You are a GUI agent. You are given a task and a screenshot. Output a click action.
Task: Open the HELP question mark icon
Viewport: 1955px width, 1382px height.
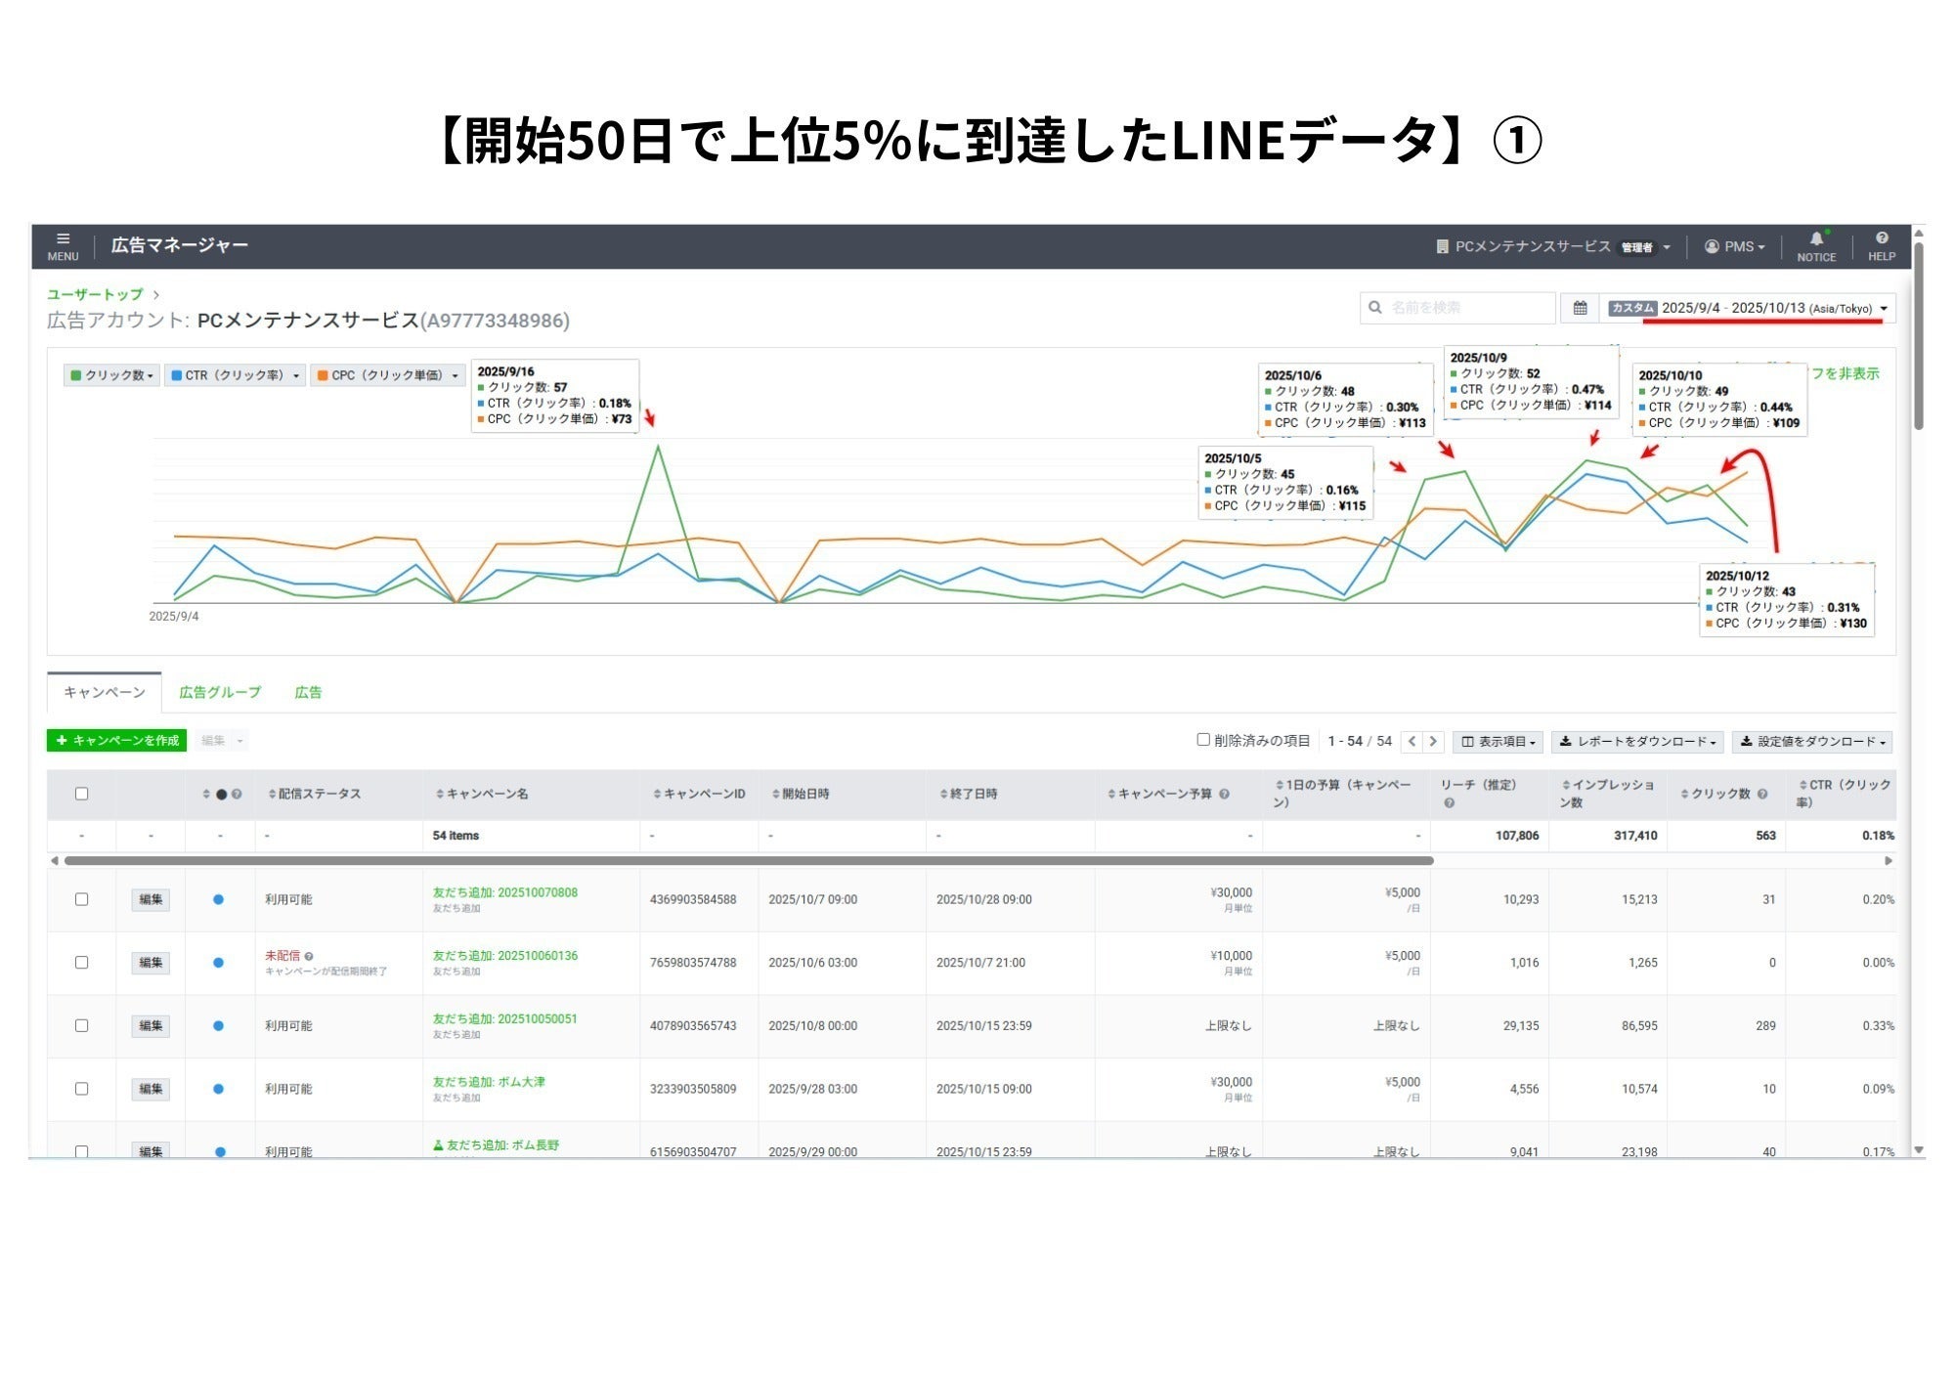coord(1882,238)
